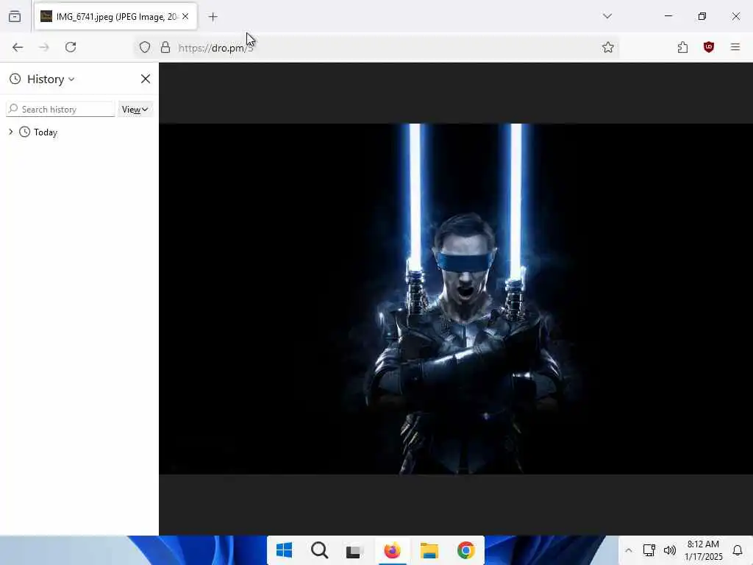Screen dimensions: 753x565
Task: Open Windows taskbar search
Action: point(319,550)
